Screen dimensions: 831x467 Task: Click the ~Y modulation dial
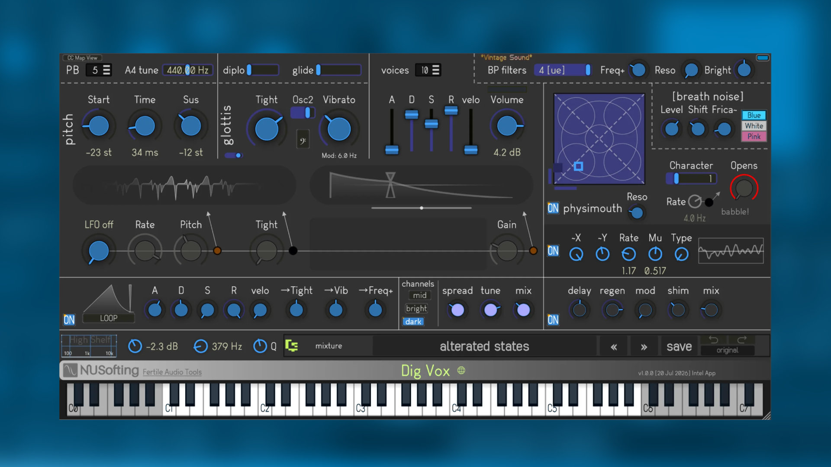602,254
